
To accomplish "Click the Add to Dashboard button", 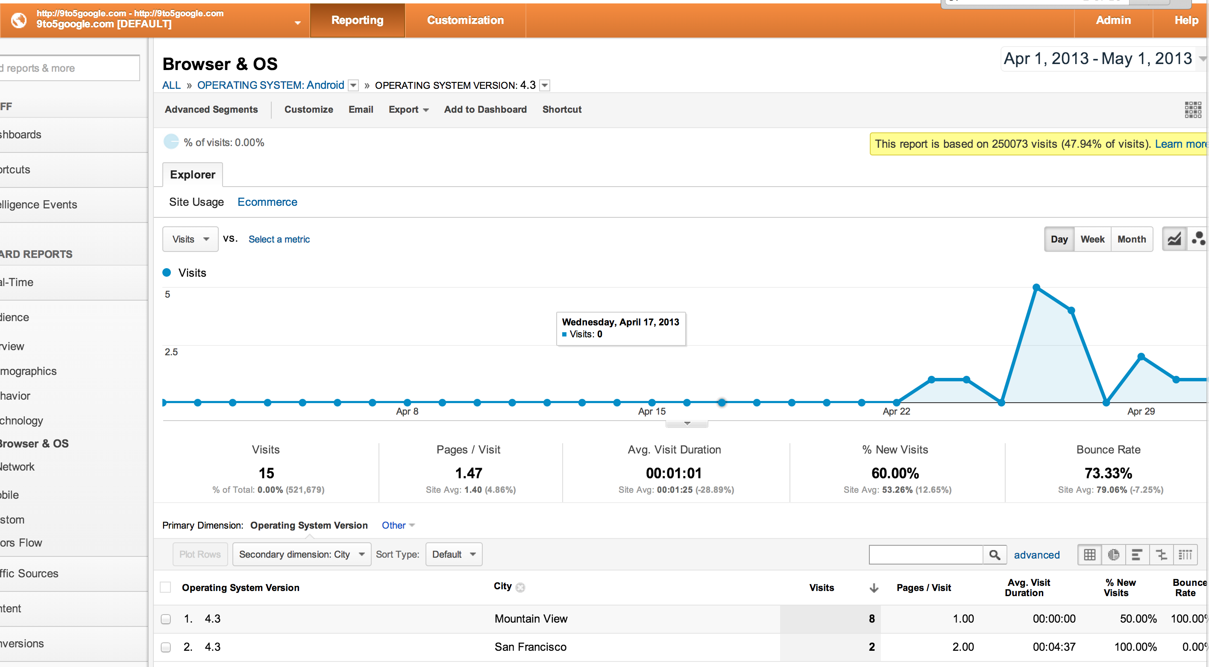I will coord(485,109).
